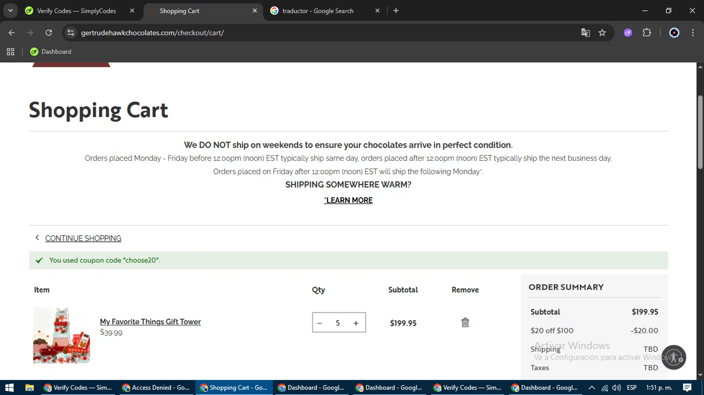The image size is (704, 395).
Task: Select the Shopping Cart page heading
Action: coord(98,110)
